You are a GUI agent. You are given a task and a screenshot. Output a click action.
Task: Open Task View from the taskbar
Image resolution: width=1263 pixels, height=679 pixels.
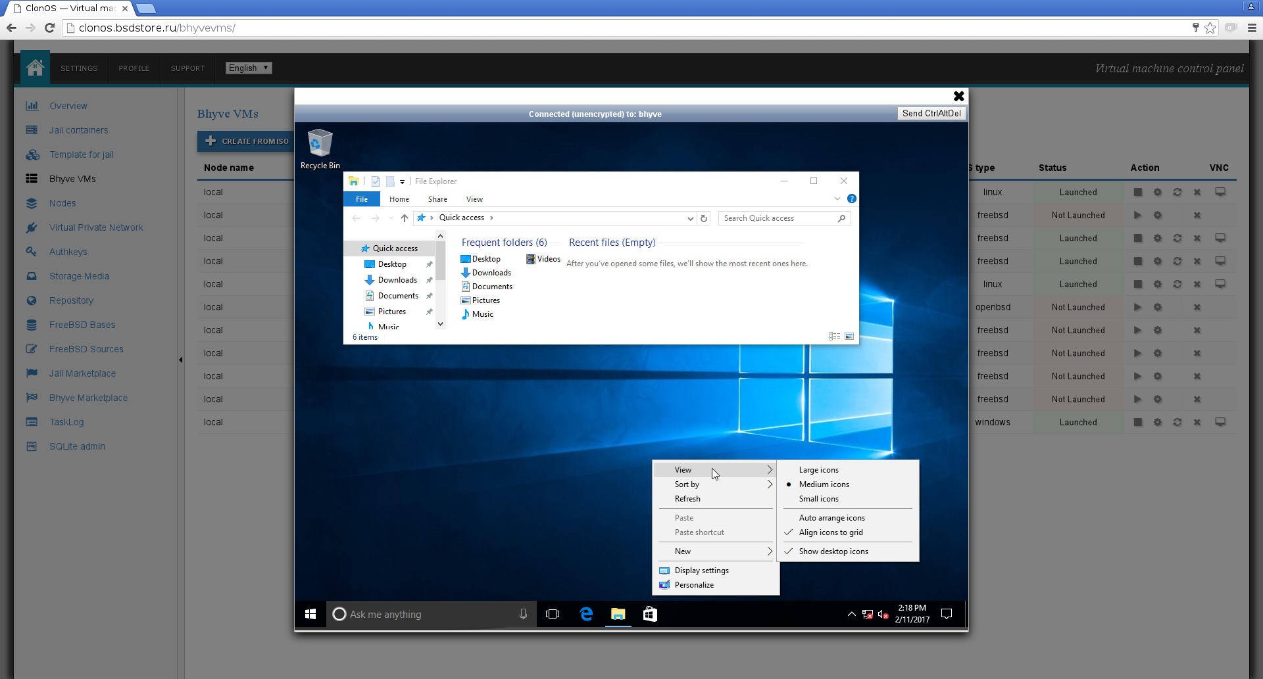(553, 614)
